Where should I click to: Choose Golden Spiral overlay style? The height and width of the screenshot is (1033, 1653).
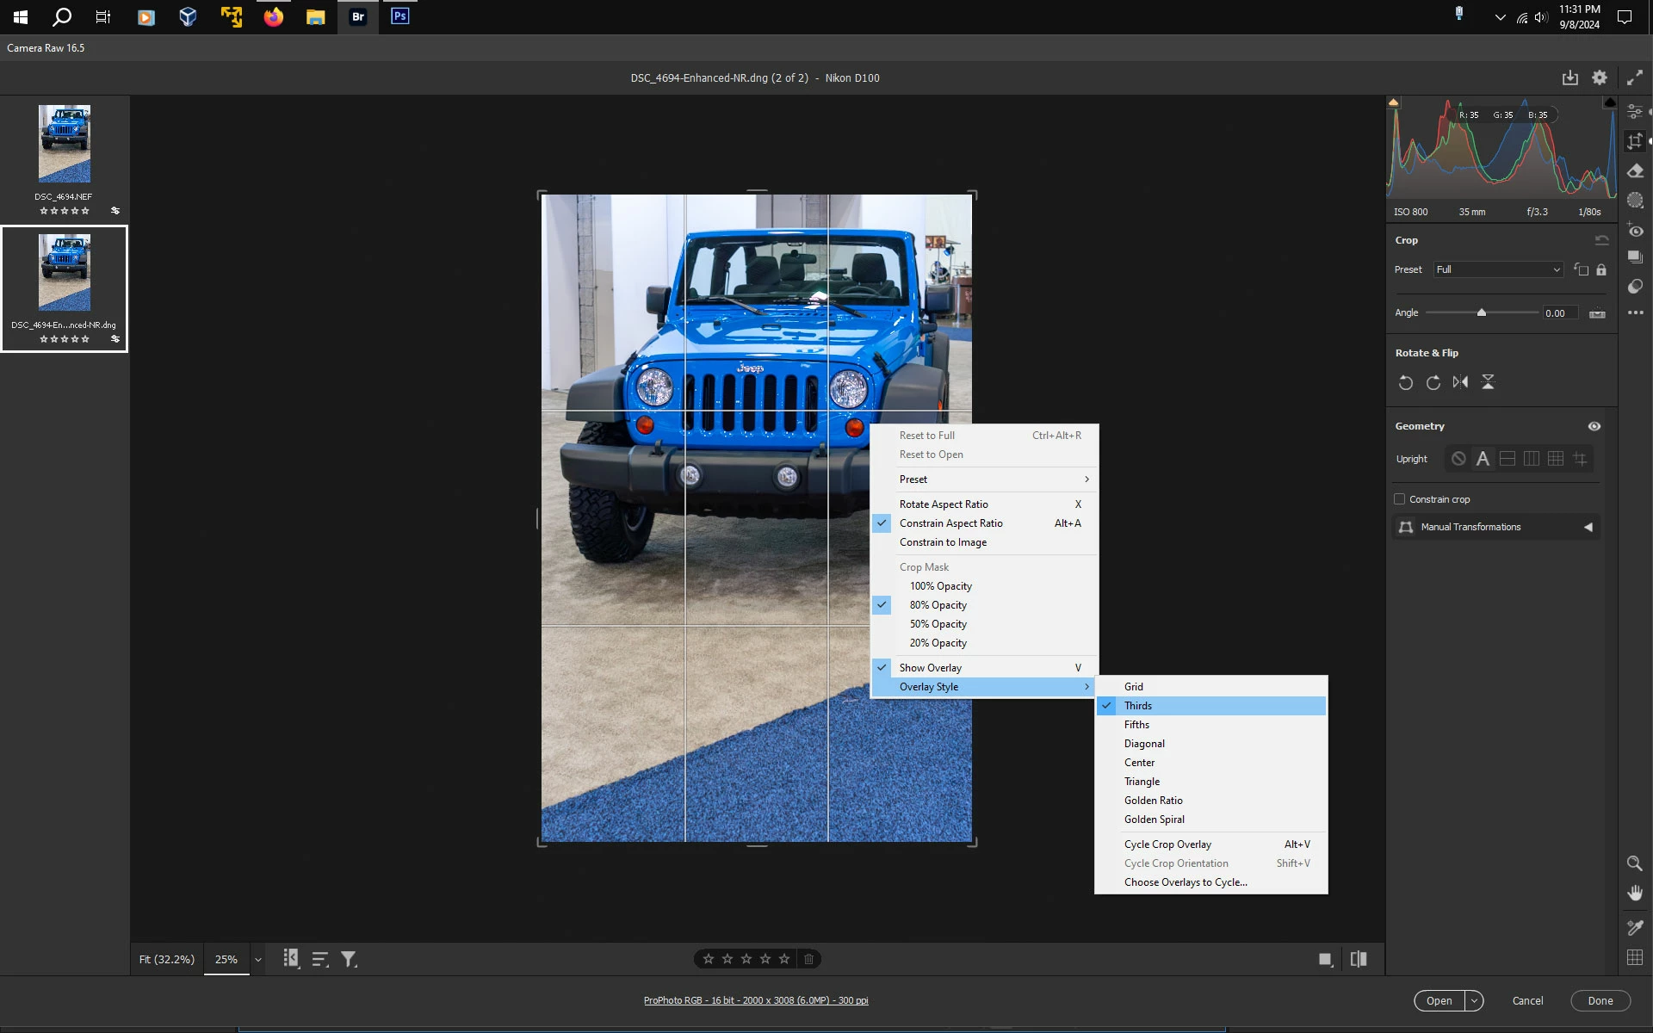(1154, 820)
